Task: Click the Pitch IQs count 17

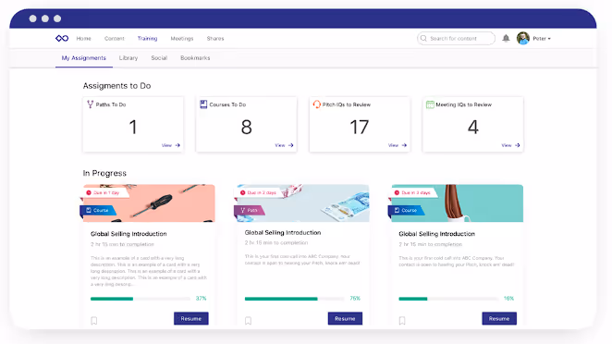Action: click(x=359, y=128)
